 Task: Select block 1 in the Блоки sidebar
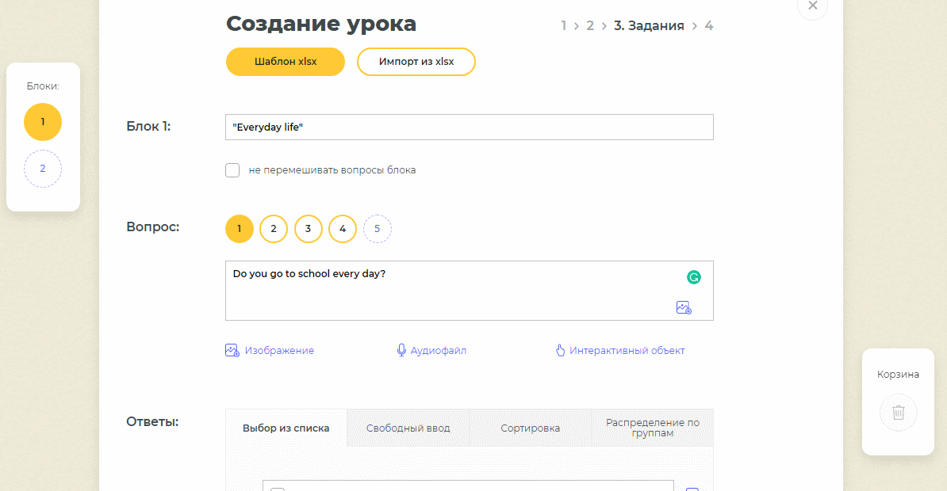43,122
